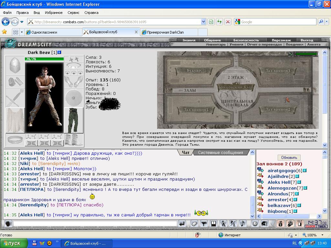
Task: Click the speaking head chat icon
Action: (x=8, y=223)
